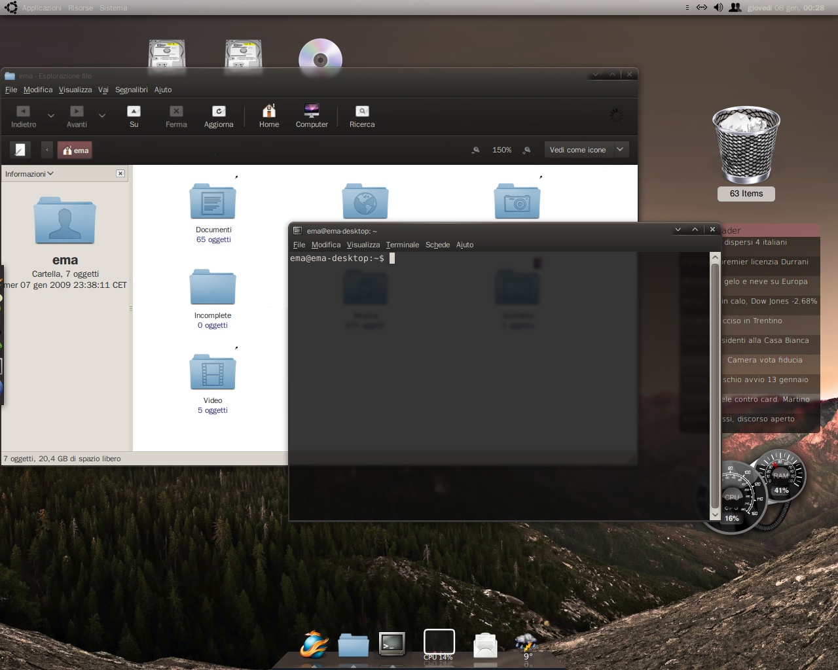Screen dimensions: 838x670
Task: Click the ema path button in location bar
Action: click(x=75, y=150)
